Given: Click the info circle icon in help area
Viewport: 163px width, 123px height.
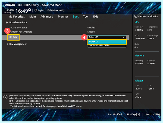Looking at the screenshot, I should (x=5, y=97).
